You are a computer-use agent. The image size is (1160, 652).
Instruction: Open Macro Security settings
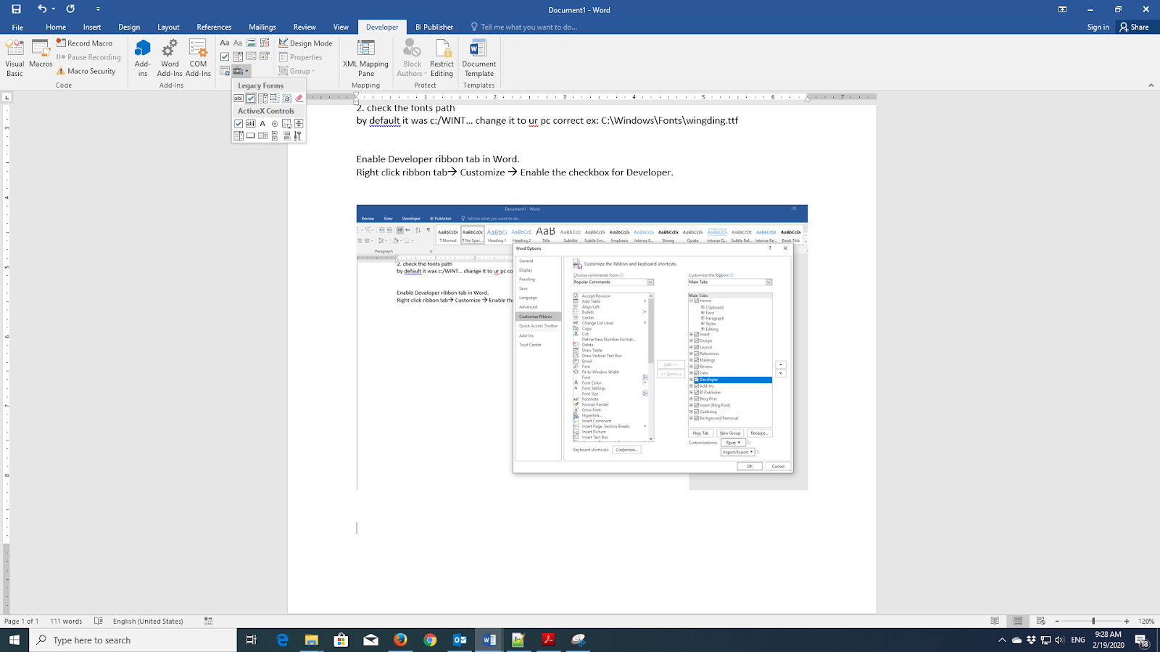[x=86, y=71]
